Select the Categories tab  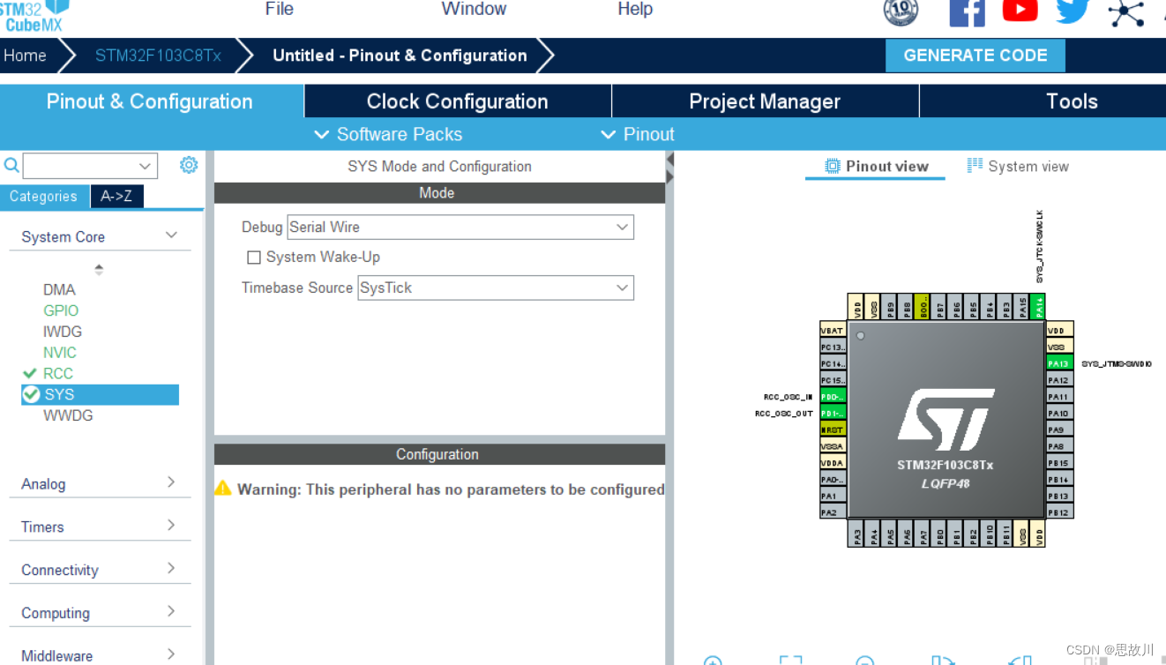pyautogui.click(x=43, y=196)
